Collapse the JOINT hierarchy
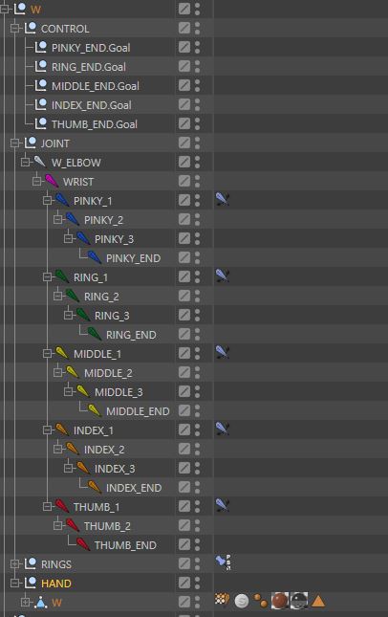Image resolution: width=388 pixels, height=617 pixels. click(15, 143)
